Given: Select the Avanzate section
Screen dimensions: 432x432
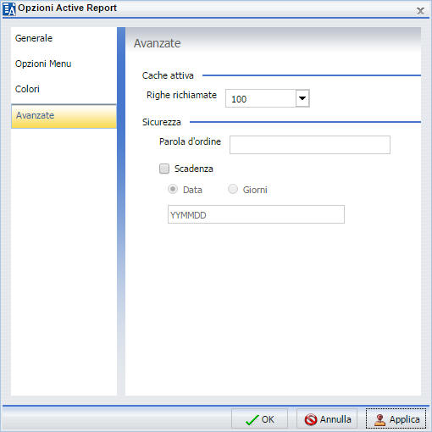Looking at the screenshot, I should point(64,116).
